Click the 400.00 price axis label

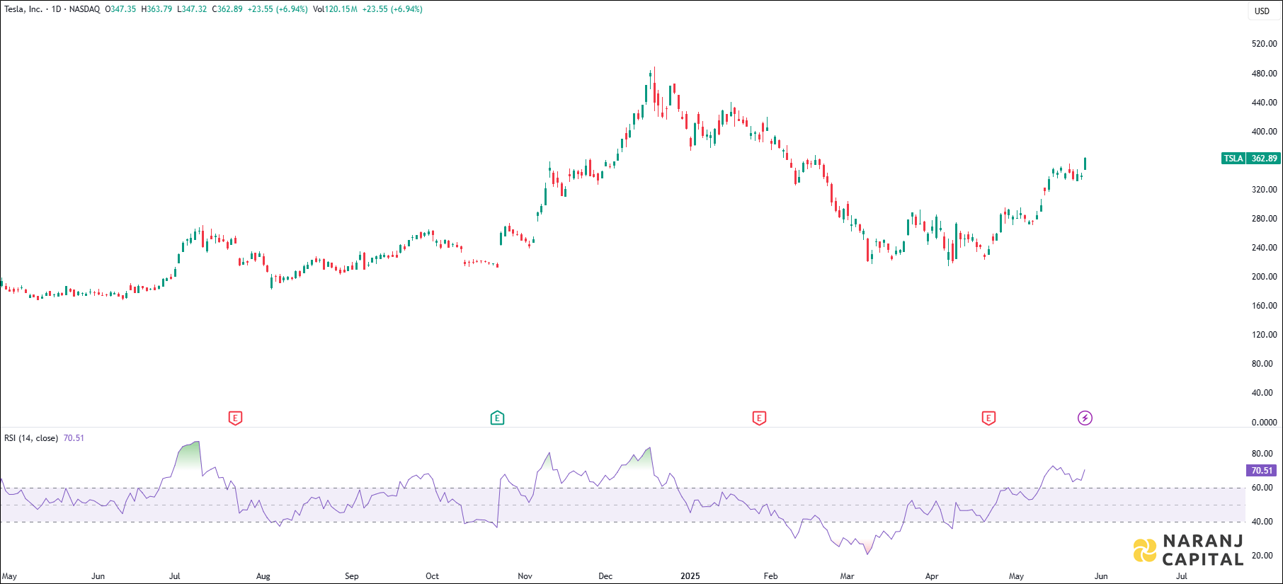pyautogui.click(x=1264, y=132)
